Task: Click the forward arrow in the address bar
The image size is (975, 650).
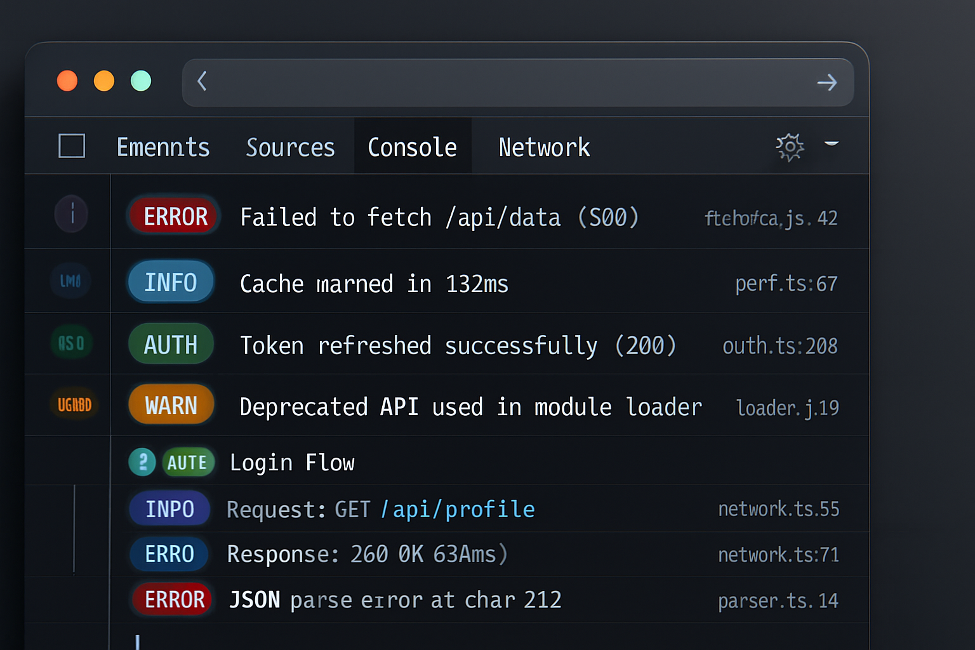Action: 826,82
